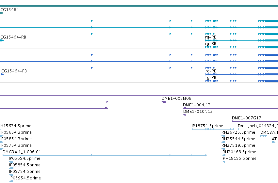This screenshot has width=278, height=183.
Task: Click the DME1-010N13 clone label
Action: [198, 112]
